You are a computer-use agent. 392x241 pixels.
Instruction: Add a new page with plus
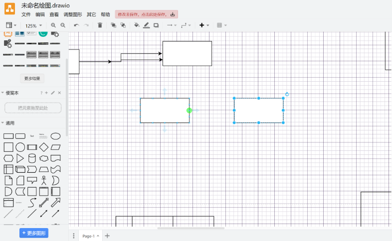pyautogui.click(x=107, y=236)
